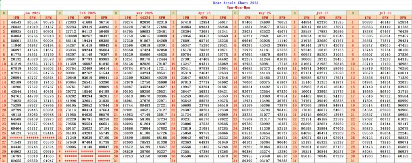Select the 'May-25' month header
This screenshot has height=163, width=412.
pyautogui.click(x=265, y=13)
